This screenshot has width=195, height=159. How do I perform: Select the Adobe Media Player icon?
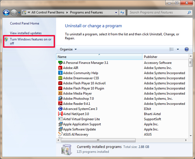tap(60, 94)
